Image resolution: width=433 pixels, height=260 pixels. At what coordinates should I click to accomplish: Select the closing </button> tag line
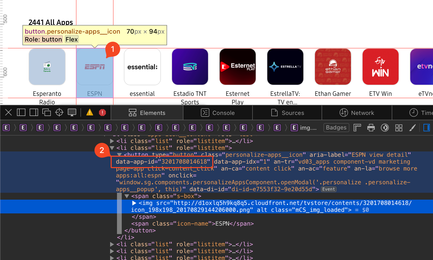[140, 231]
